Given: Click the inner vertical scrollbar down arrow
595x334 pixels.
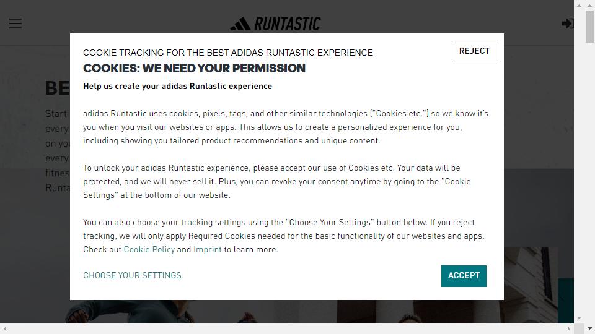Looking at the screenshot, I should pyautogui.click(x=579, y=318).
